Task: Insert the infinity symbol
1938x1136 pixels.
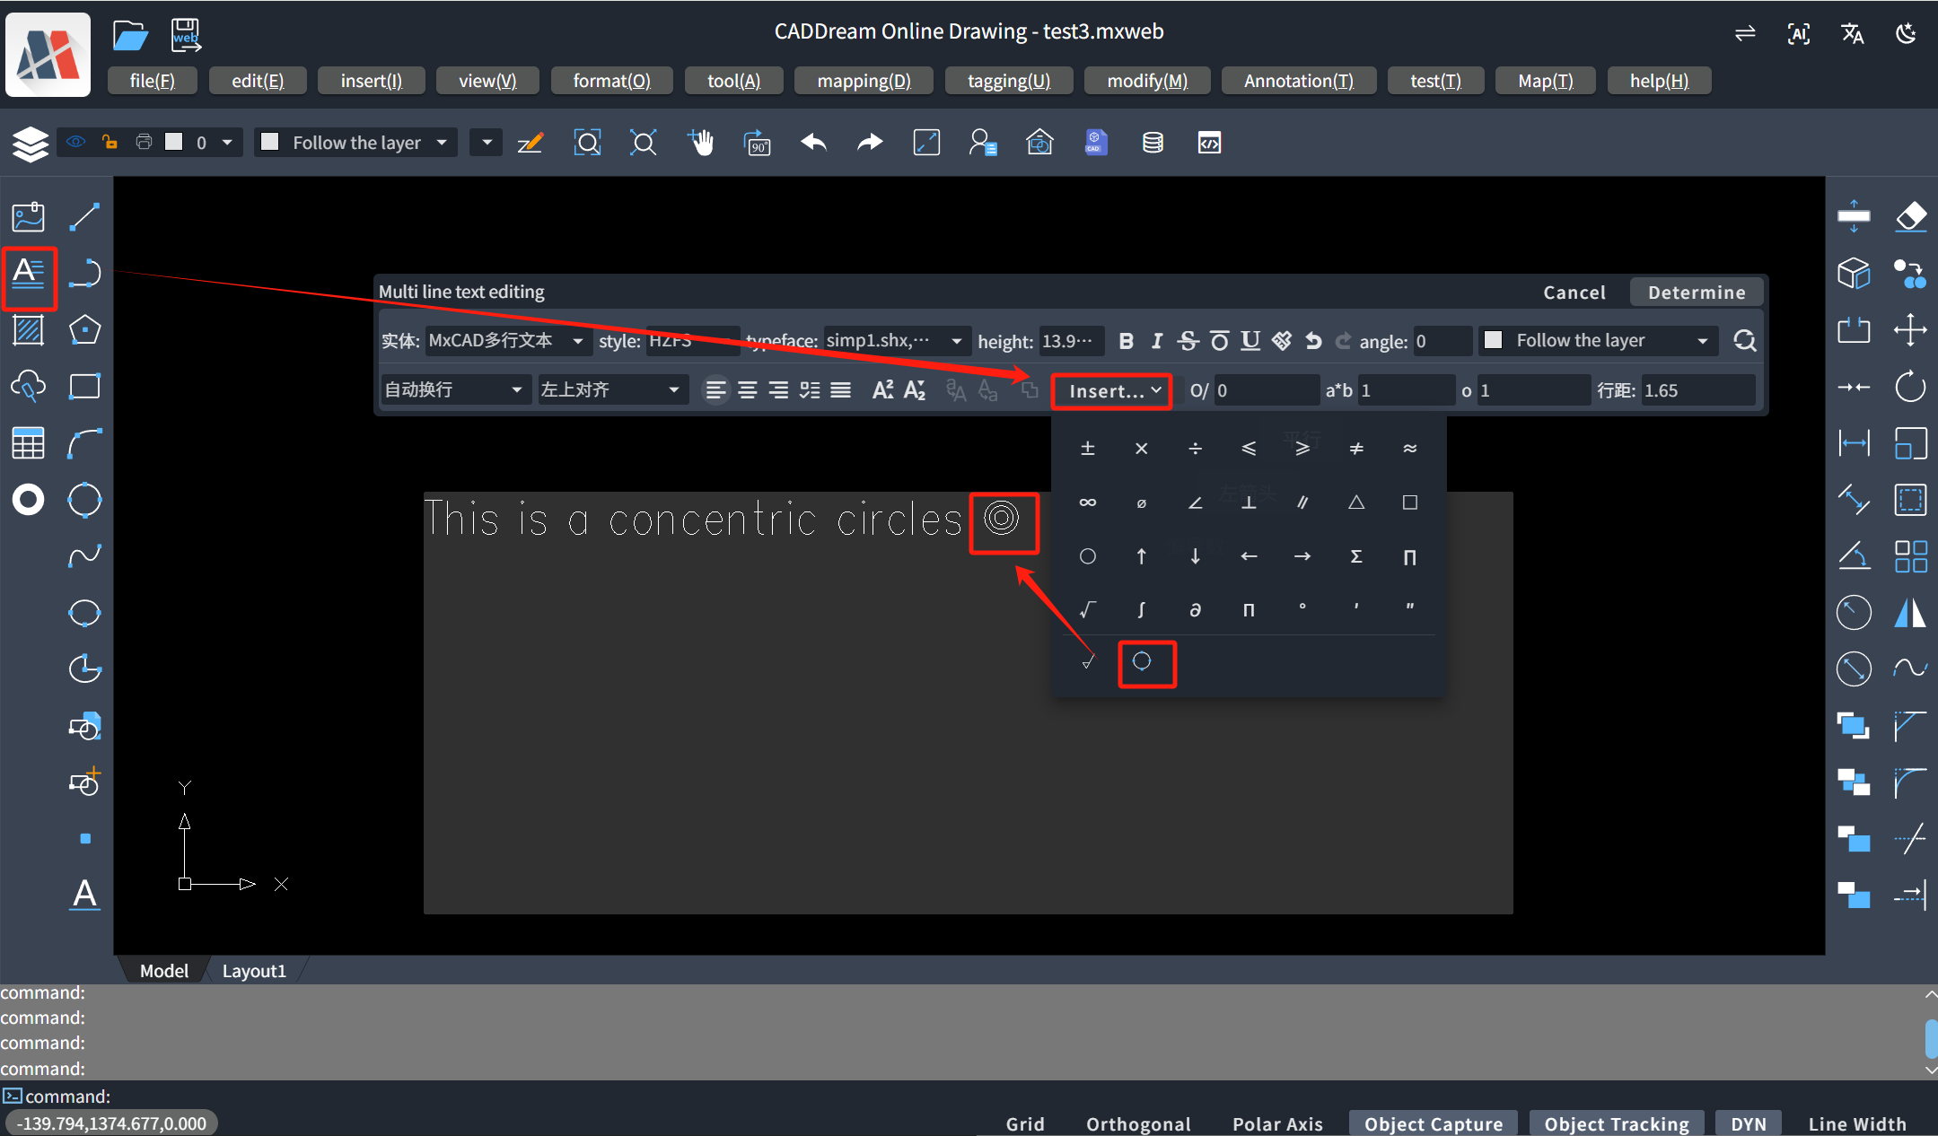Action: coord(1087,502)
